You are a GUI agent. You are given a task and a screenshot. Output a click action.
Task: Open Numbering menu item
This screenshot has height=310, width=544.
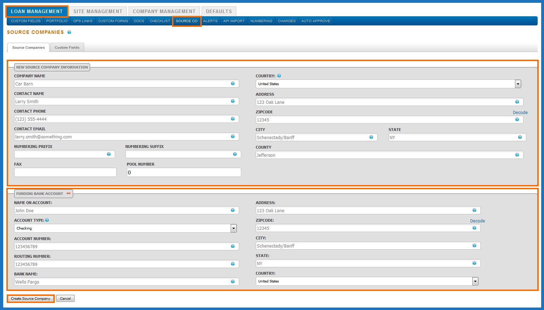(261, 21)
